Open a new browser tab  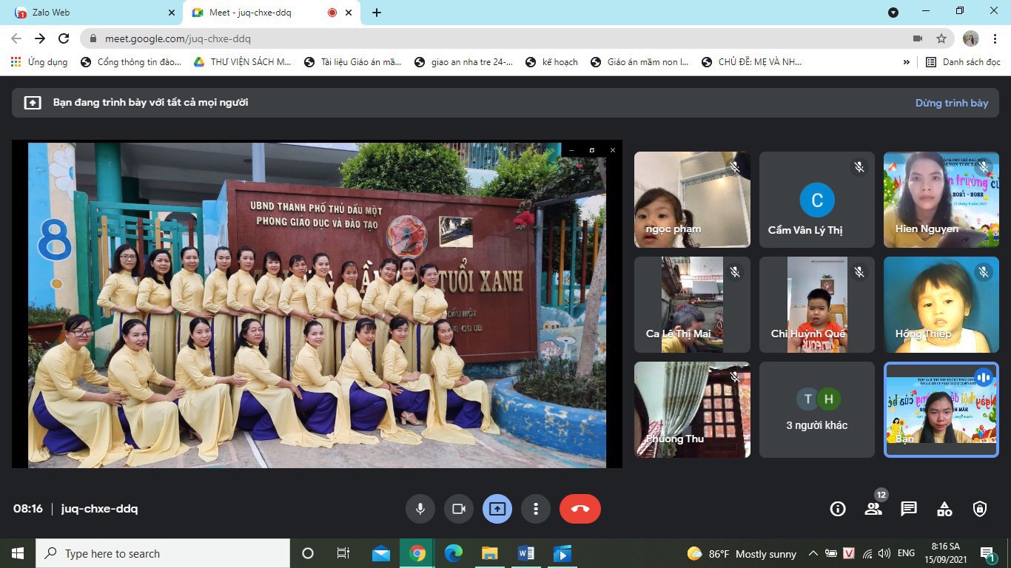[377, 13]
